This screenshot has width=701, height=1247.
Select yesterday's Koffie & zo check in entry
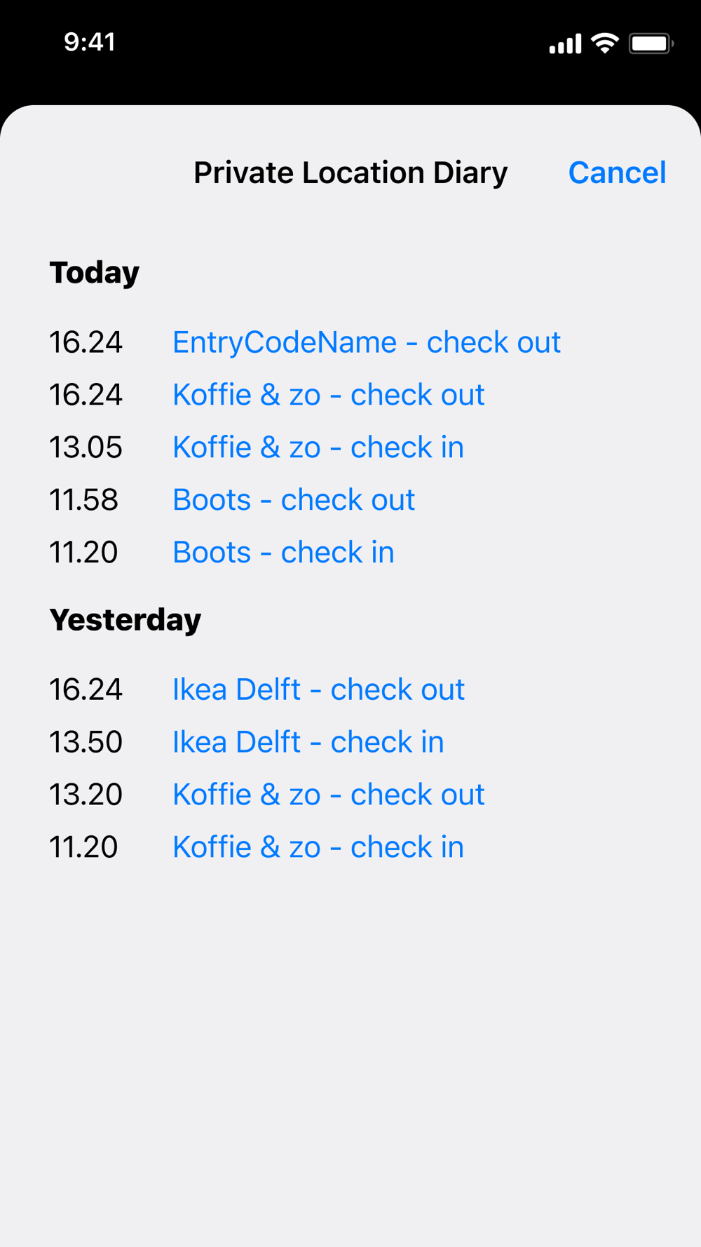pos(318,847)
